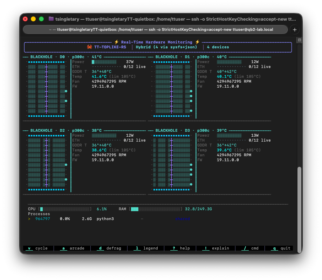Image resolution: width=322 pixels, height=280 pixels.
Task: Click the D0 power bar at 37W
Action: point(104,62)
